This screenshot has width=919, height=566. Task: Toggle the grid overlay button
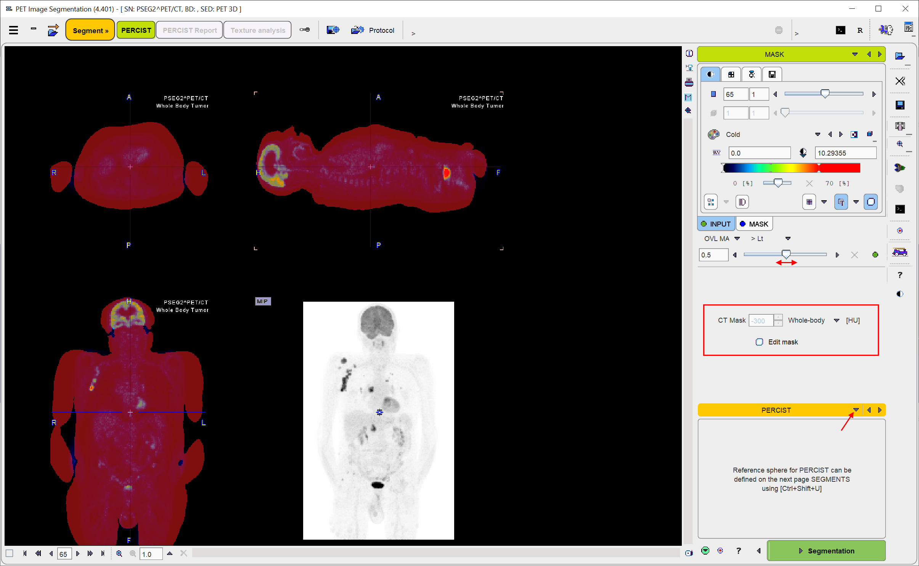tap(809, 202)
